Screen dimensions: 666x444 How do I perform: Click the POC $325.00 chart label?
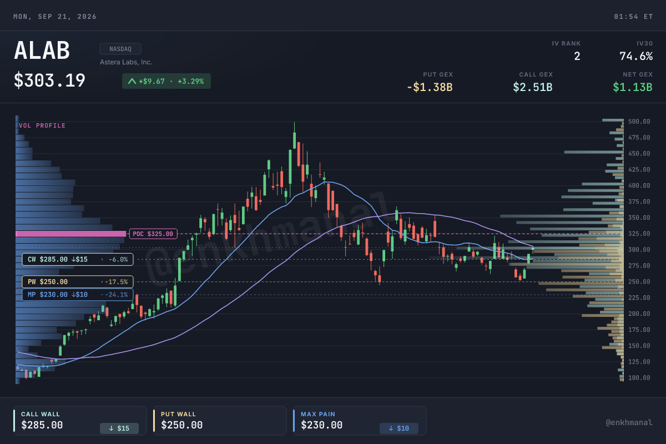click(154, 234)
